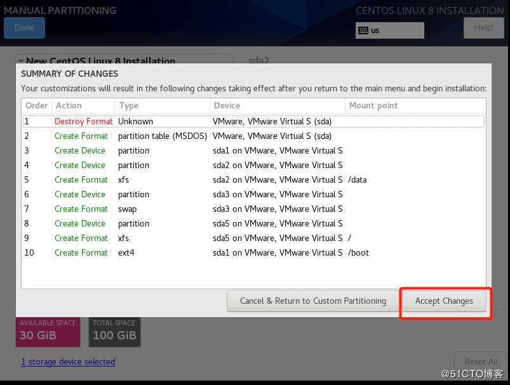This screenshot has height=385, width=510.
Task: Select the xfs type cell in row 9
Action: point(123,238)
